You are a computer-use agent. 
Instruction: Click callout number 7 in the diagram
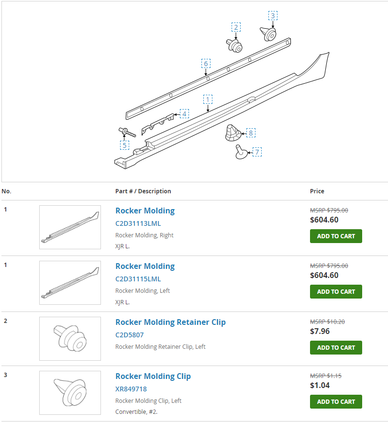[x=257, y=152]
